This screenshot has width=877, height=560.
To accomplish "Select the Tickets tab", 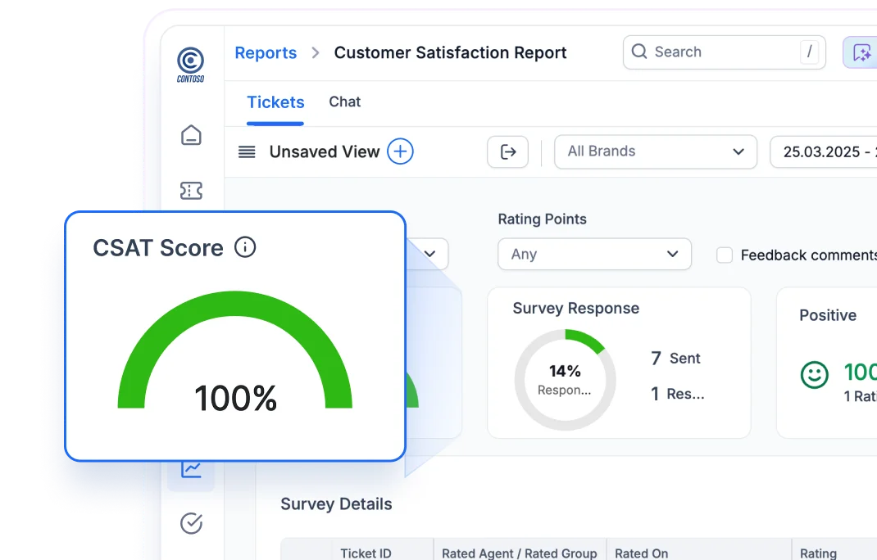I will coord(275,102).
